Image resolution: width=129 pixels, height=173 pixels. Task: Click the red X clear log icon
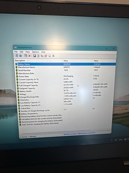pos(30,56)
